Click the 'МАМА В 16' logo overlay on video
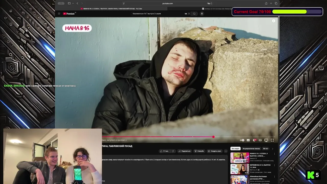 point(77,28)
